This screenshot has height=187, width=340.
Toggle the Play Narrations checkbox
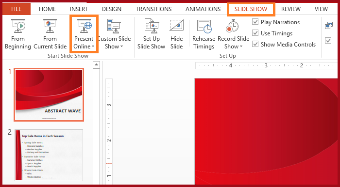255,22
